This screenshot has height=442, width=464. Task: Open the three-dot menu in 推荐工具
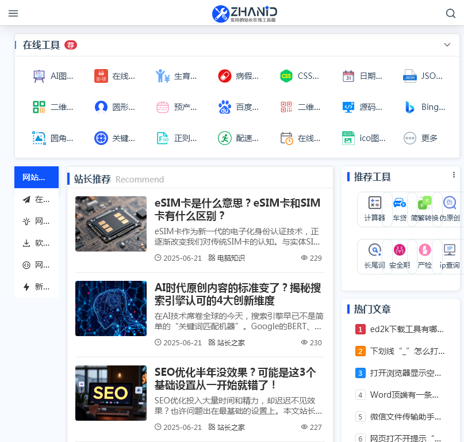click(x=454, y=175)
